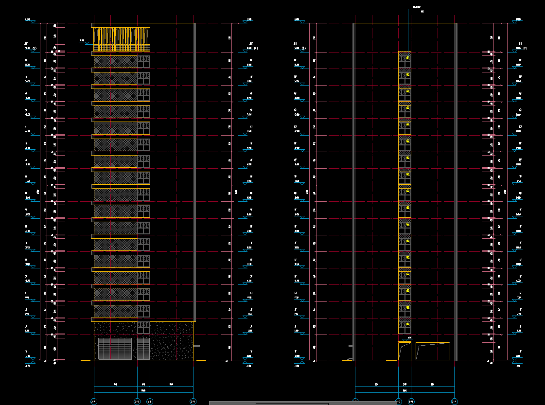Select overall width dimension under left elevation
Image resolution: width=545 pixels, height=405 pixels.
pyautogui.click(x=143, y=391)
